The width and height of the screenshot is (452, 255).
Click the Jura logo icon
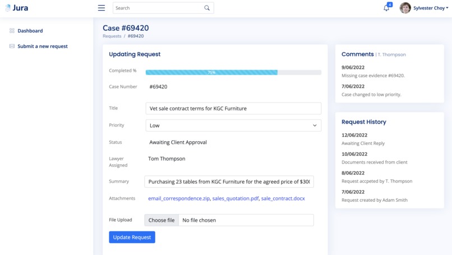[8, 8]
